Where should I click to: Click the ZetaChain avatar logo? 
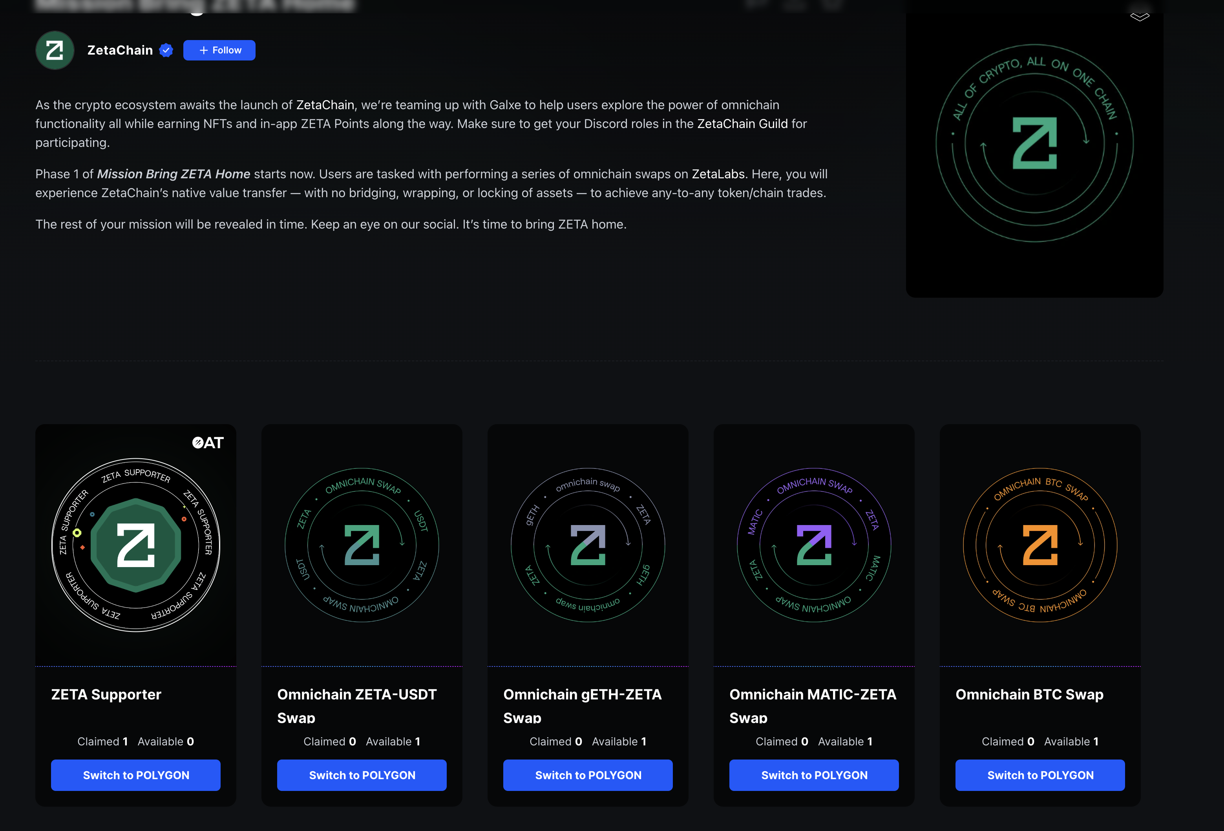point(55,50)
